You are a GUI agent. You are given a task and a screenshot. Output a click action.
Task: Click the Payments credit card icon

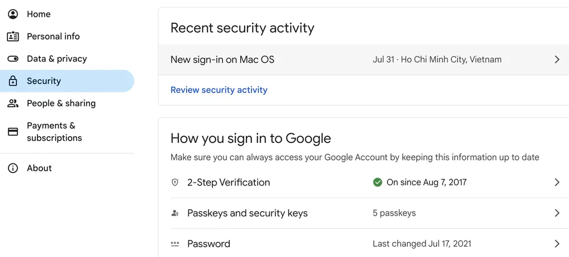tap(13, 132)
